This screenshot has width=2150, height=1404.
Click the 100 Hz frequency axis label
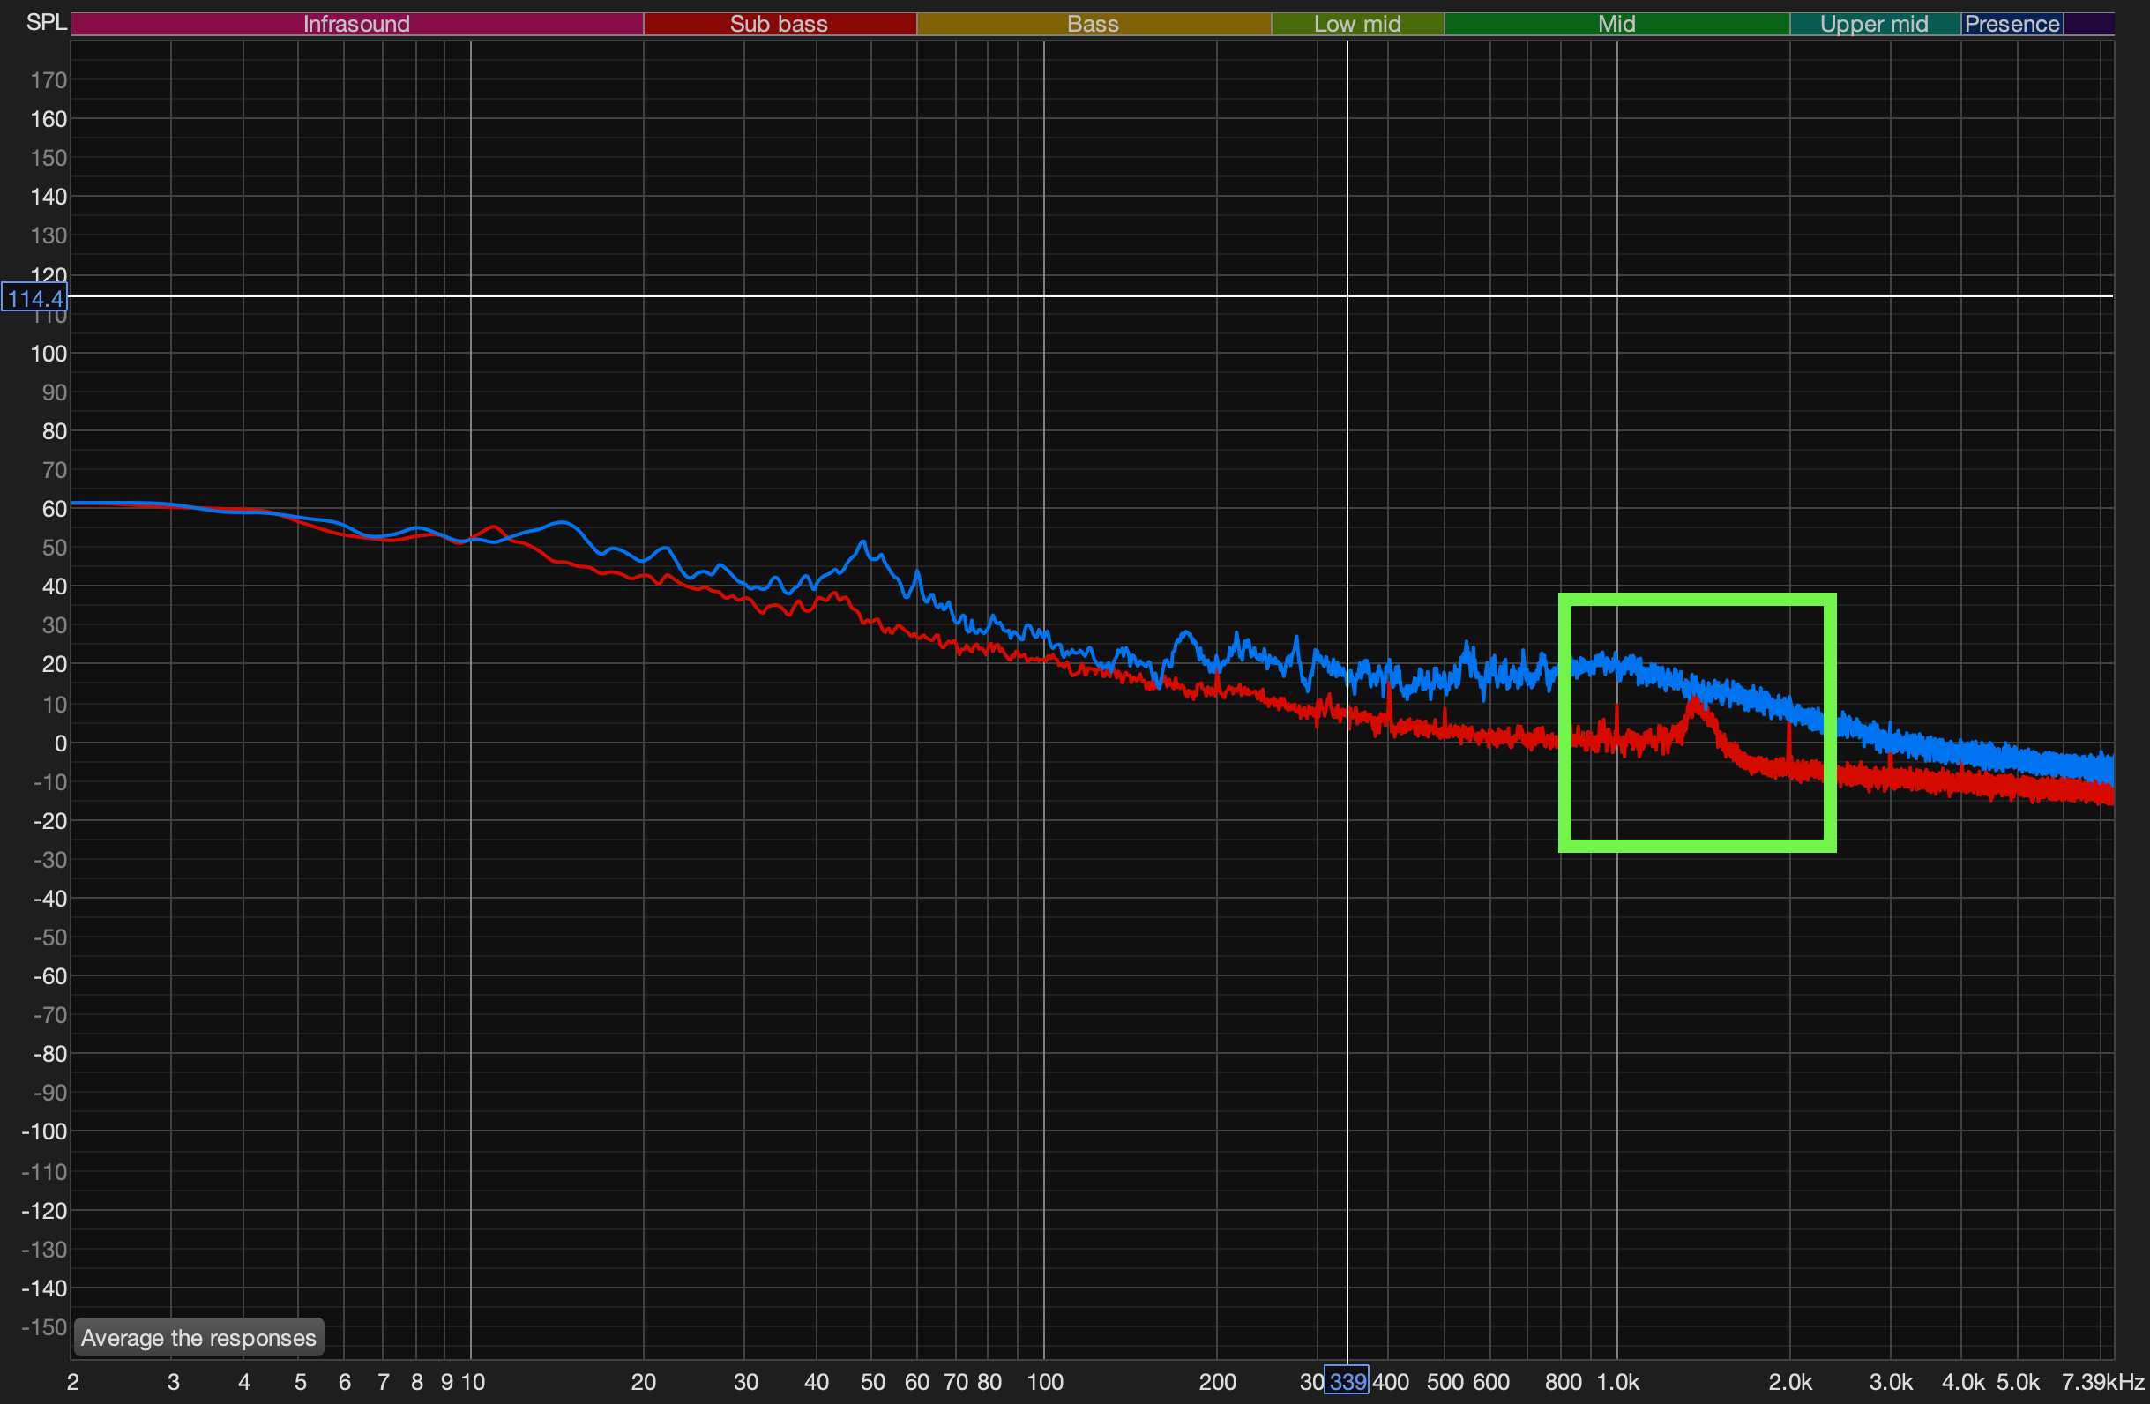point(1044,1381)
